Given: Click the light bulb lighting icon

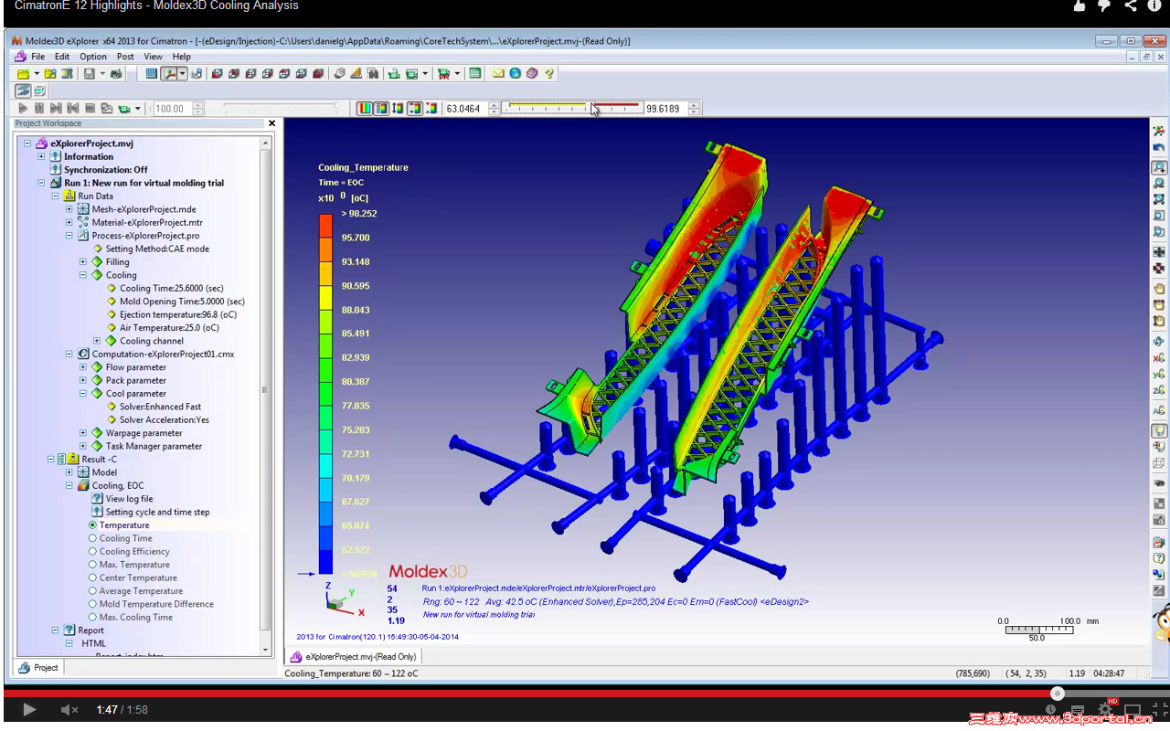Looking at the screenshot, I should tap(1159, 430).
